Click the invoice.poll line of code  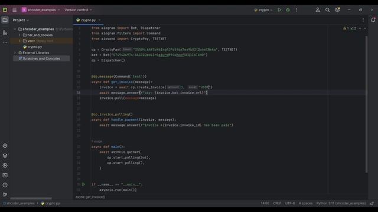(128, 98)
